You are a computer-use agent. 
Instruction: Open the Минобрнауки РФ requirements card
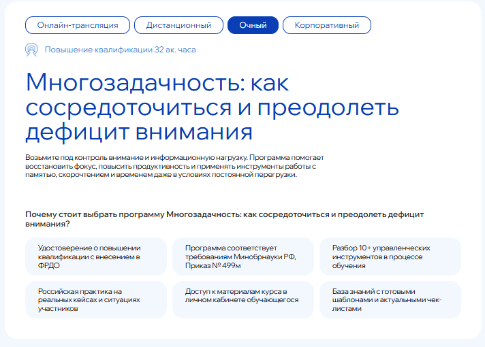coord(242,257)
